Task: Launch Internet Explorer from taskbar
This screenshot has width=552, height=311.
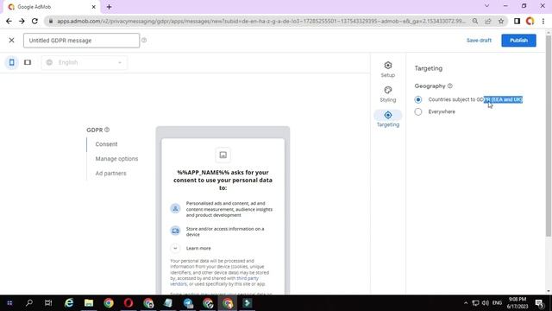Action: click(69, 303)
